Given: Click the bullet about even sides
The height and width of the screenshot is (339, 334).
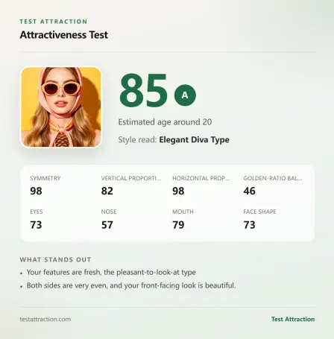Looking at the screenshot, I should (131, 285).
